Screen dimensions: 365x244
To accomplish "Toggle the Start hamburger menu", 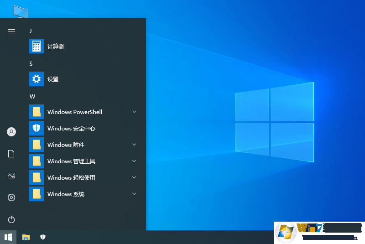I will 11,31.
